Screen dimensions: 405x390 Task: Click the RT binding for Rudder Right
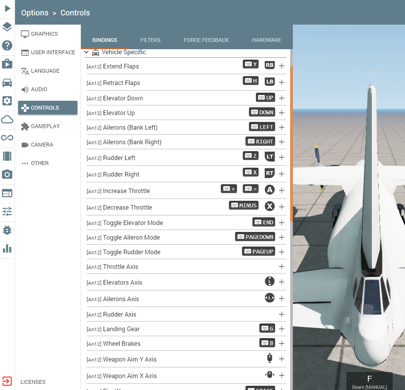pyautogui.click(x=270, y=173)
